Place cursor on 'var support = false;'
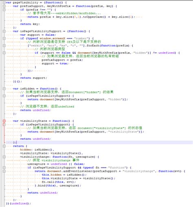Viewport: 193px width, 207px height. tap(38, 35)
